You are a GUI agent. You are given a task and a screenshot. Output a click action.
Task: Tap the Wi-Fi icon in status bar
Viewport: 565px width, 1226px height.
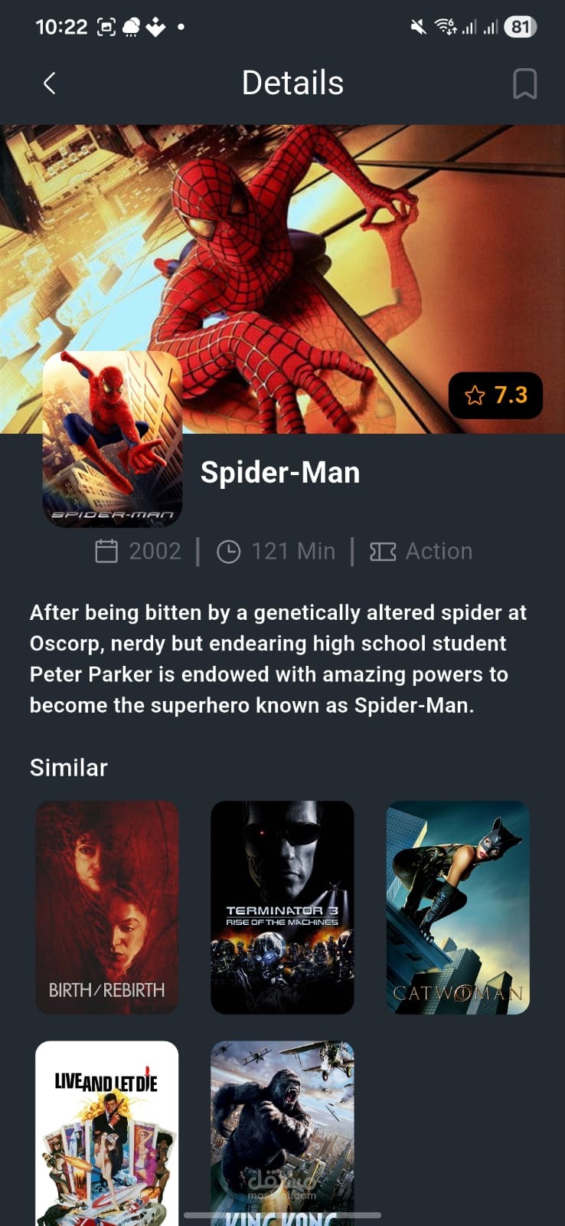446,28
